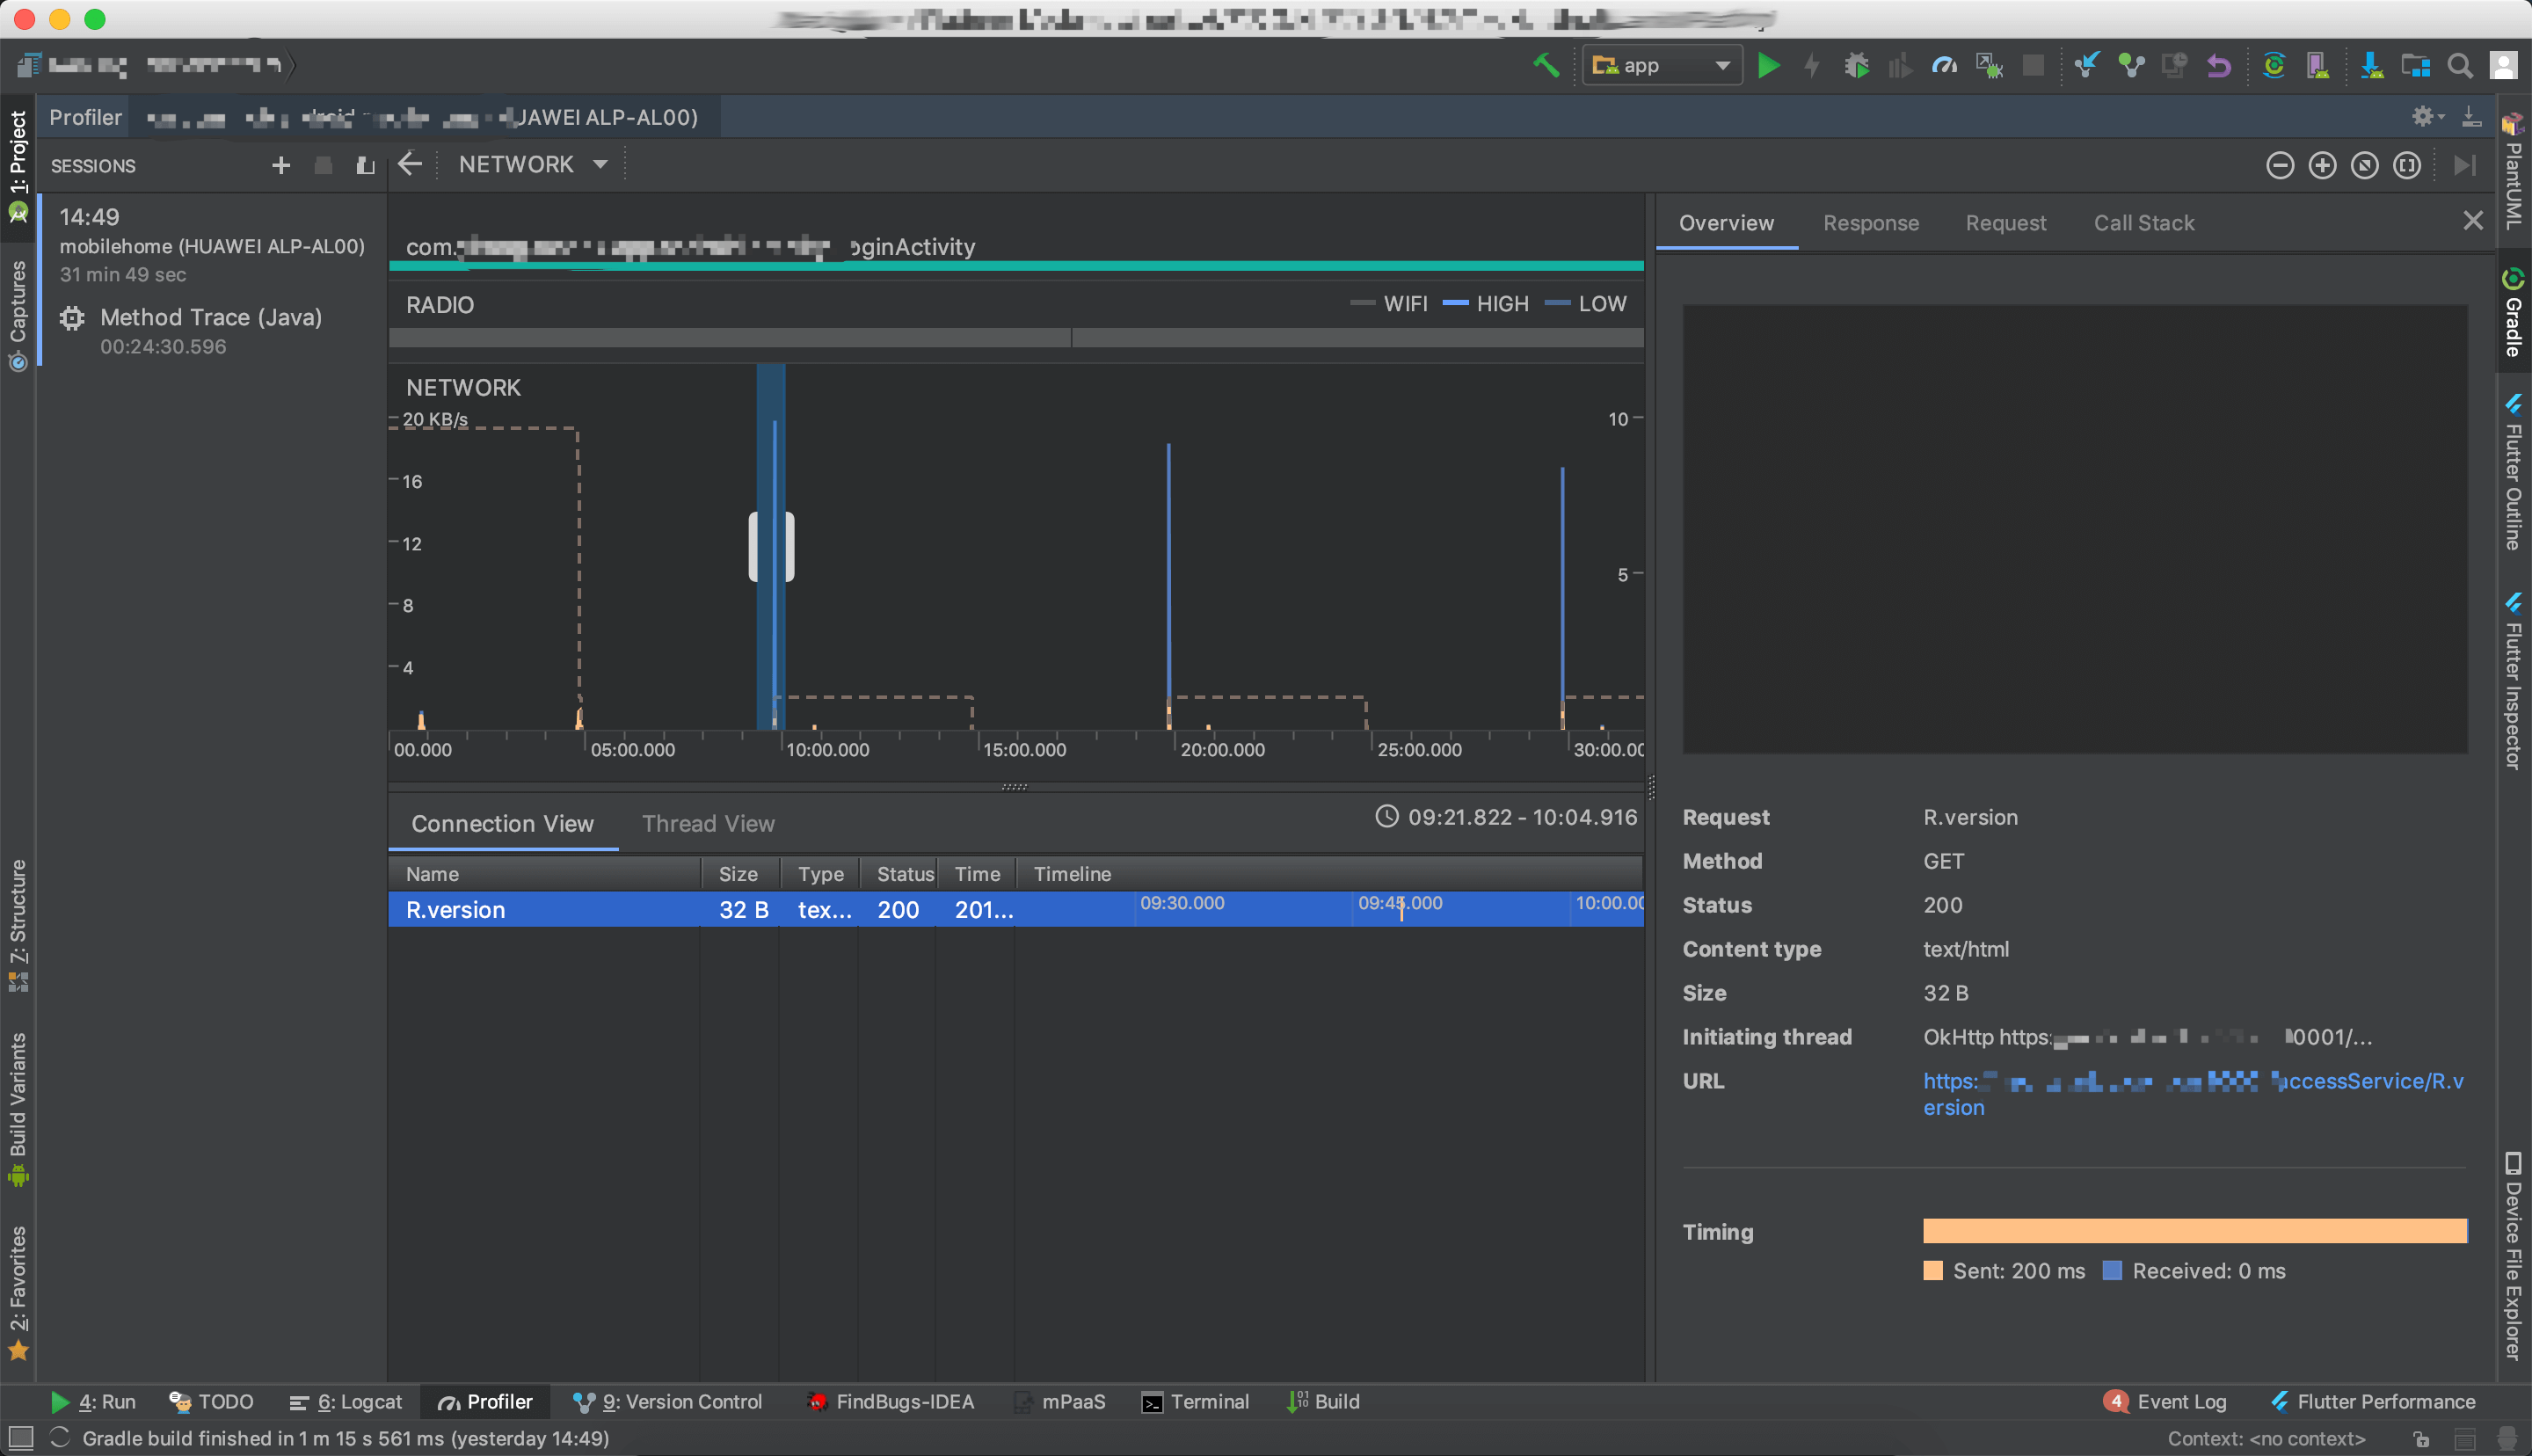Go back from the Network profiler

(x=410, y=164)
